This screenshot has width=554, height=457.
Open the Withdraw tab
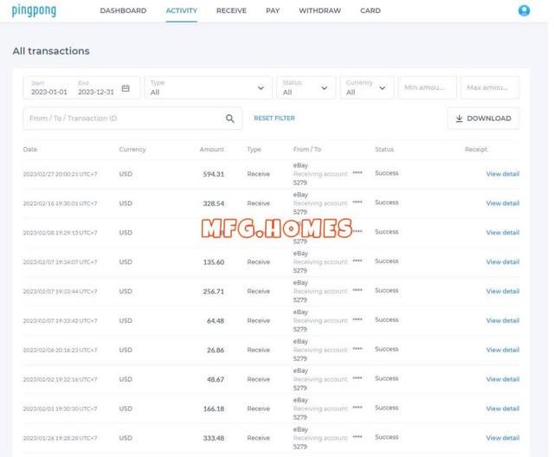click(x=319, y=10)
